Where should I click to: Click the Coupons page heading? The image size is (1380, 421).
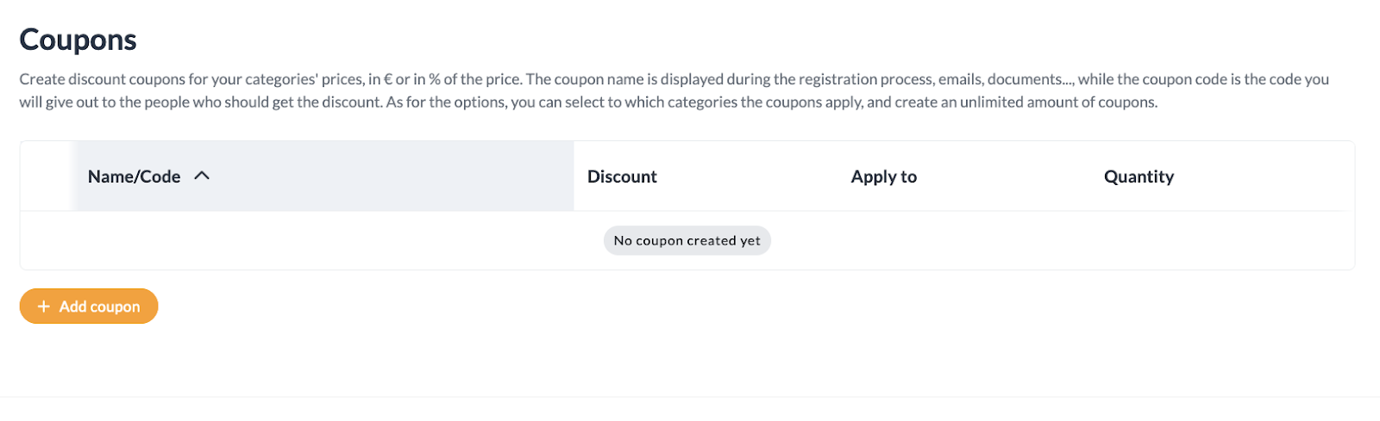[78, 40]
